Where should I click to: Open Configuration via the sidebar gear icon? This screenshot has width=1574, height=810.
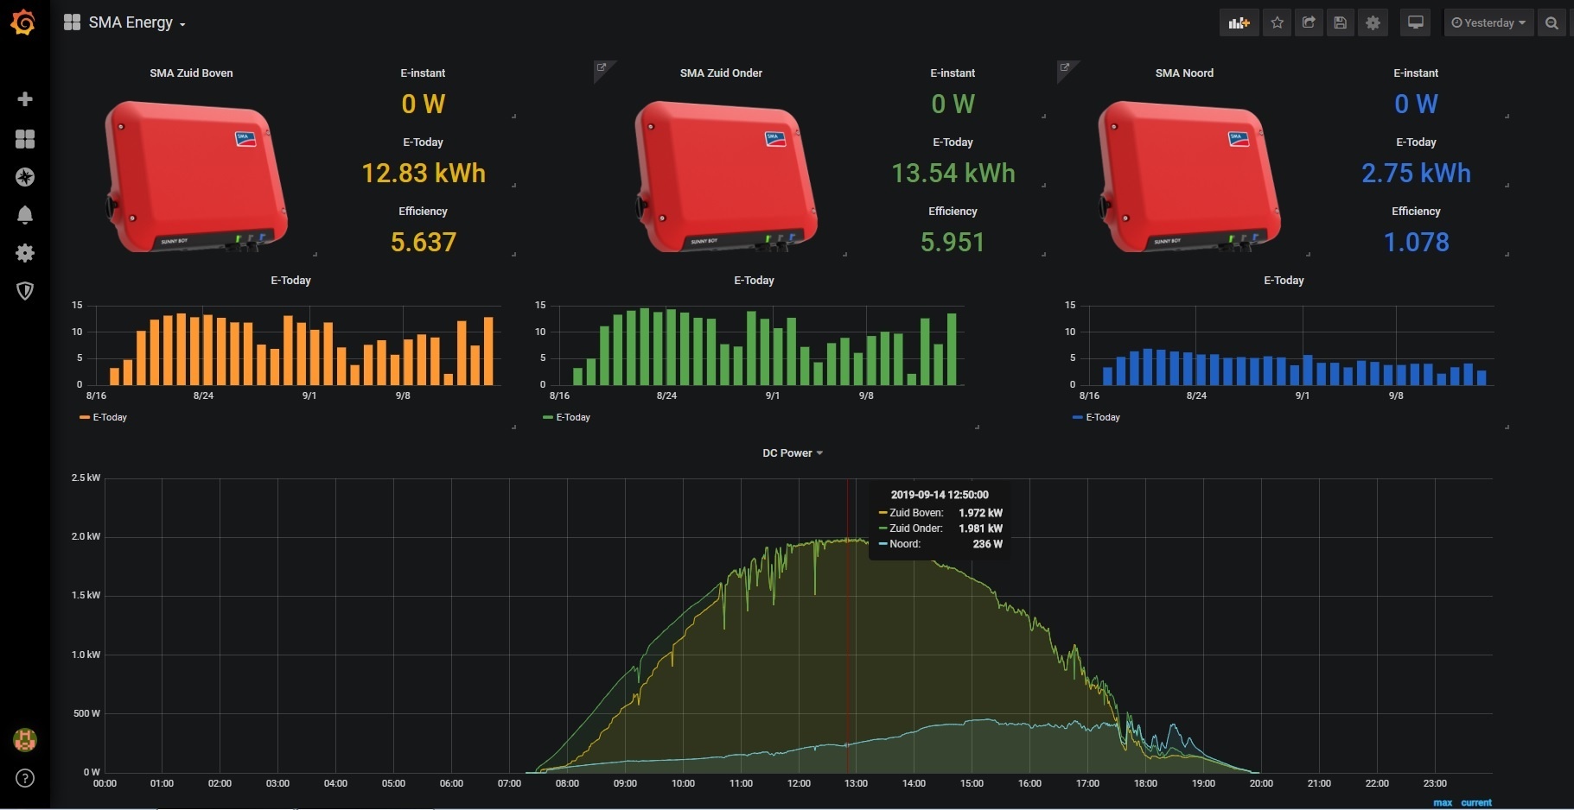(25, 253)
